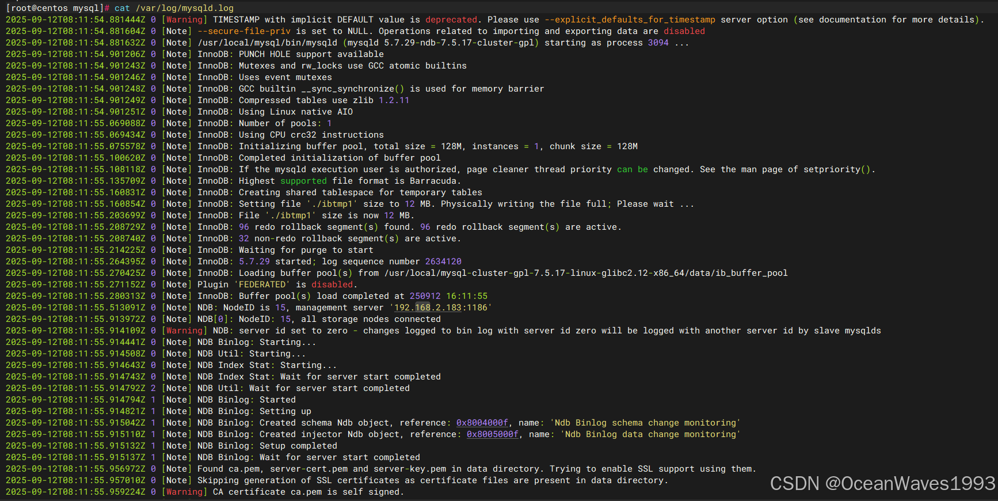This screenshot has width=998, height=501.
Task: Click the green words 'can be'
Action: click(x=633, y=169)
